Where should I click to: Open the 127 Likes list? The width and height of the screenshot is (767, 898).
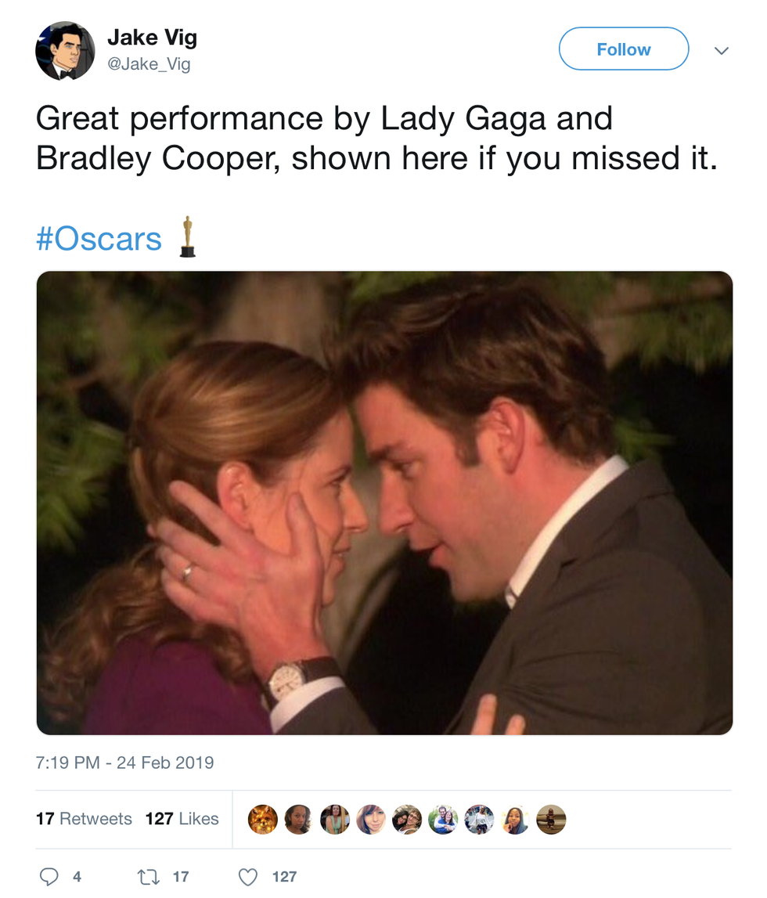[x=182, y=819]
